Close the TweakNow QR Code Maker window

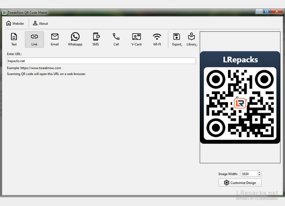click(x=277, y=11)
